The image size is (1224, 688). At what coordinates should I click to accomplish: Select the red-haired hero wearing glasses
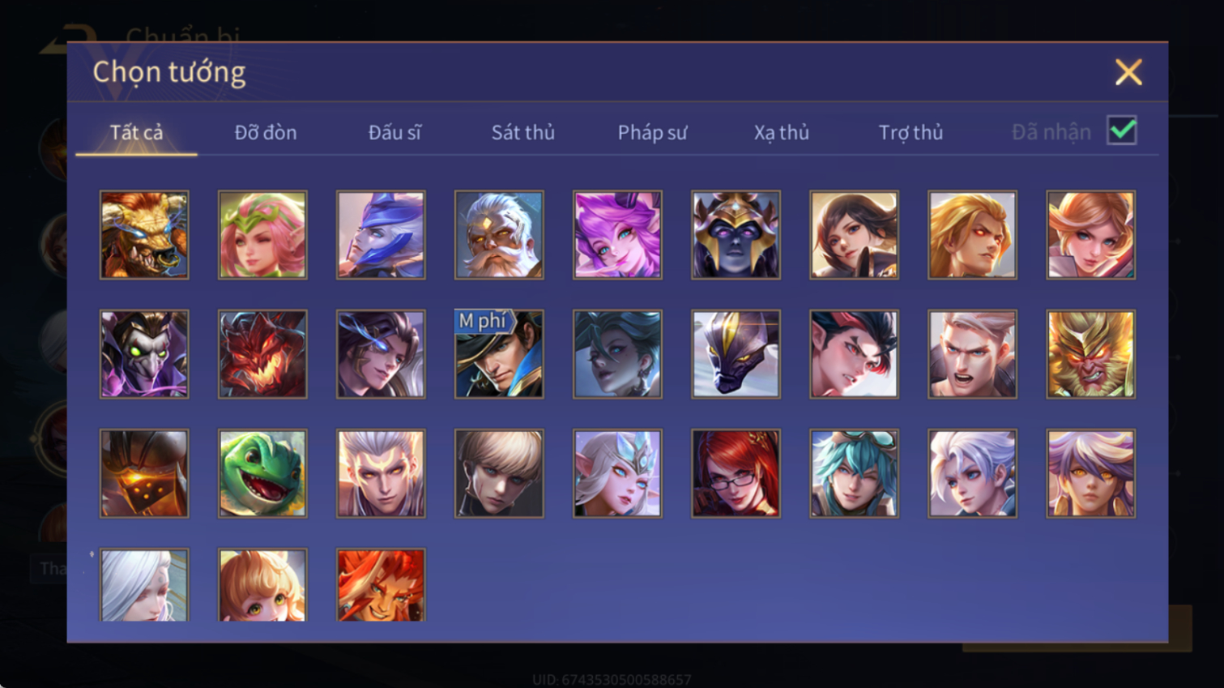736,473
